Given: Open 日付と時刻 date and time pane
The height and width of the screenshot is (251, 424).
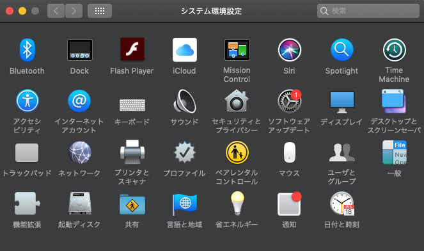Looking at the screenshot, I should point(342,204).
